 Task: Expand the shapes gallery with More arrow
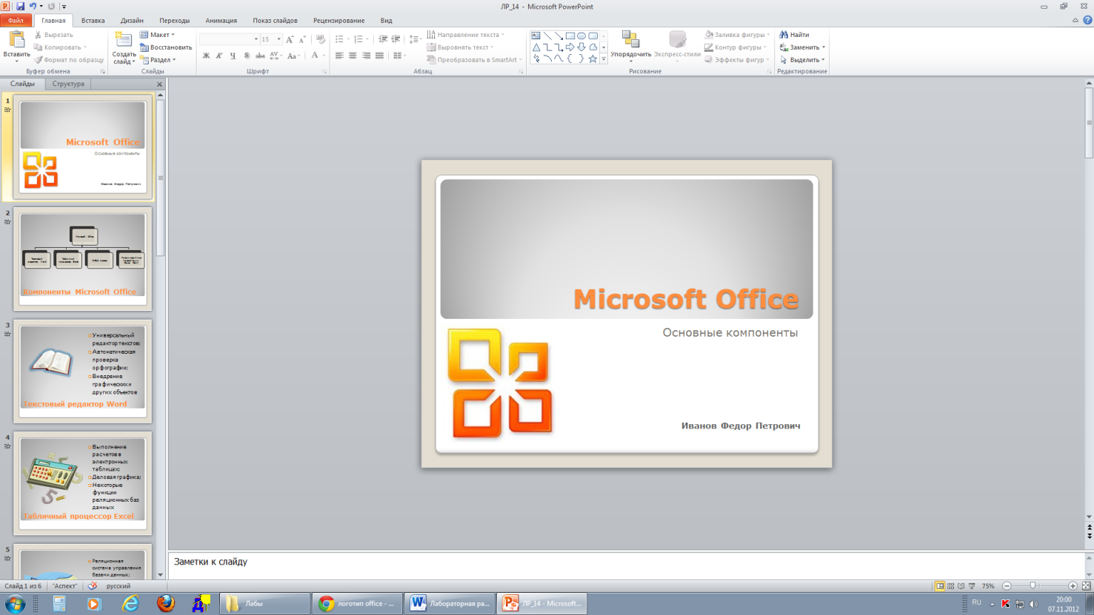point(604,59)
